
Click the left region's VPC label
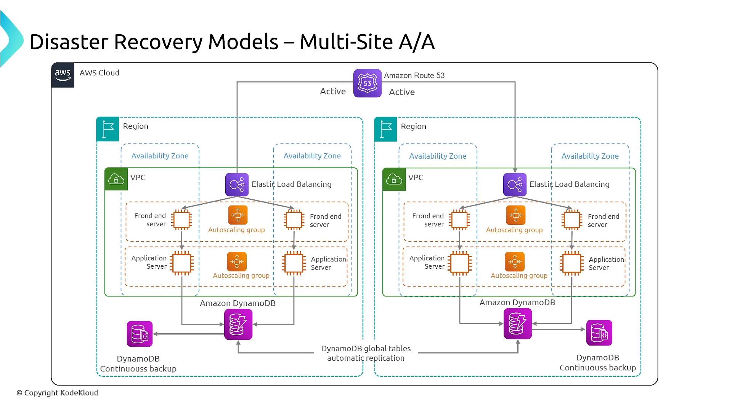tap(138, 177)
